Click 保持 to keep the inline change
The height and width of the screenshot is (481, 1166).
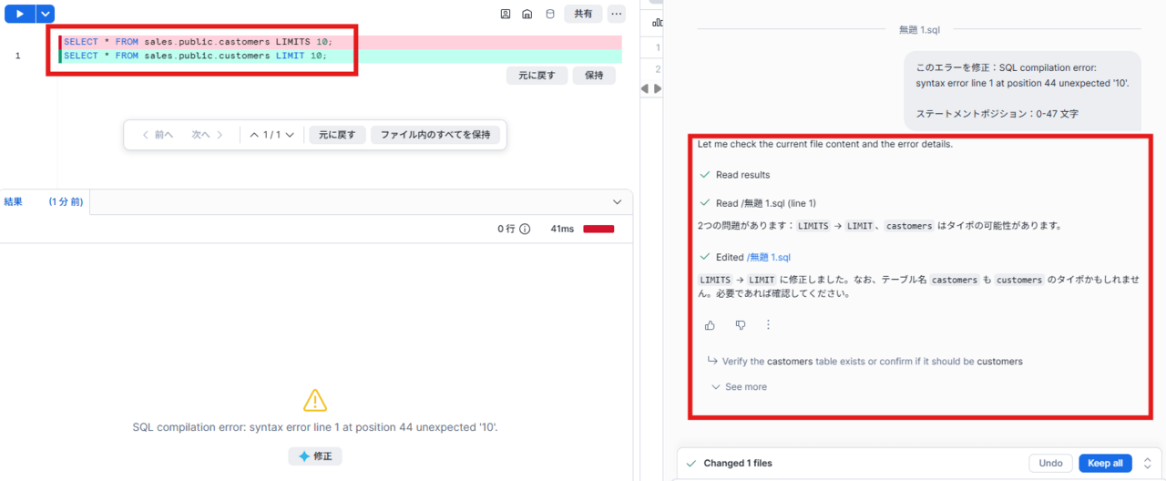tap(594, 76)
